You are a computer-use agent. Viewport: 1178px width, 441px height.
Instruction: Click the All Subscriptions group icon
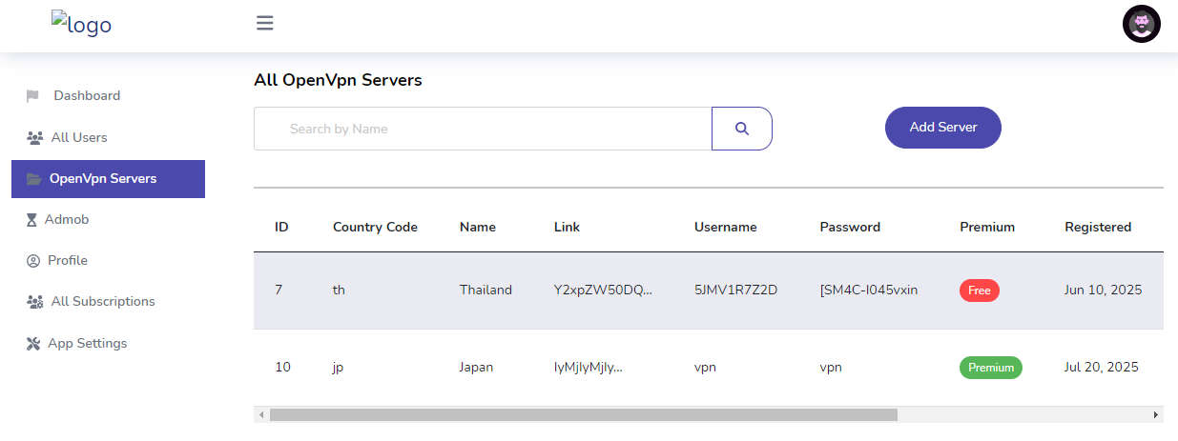[x=35, y=302]
